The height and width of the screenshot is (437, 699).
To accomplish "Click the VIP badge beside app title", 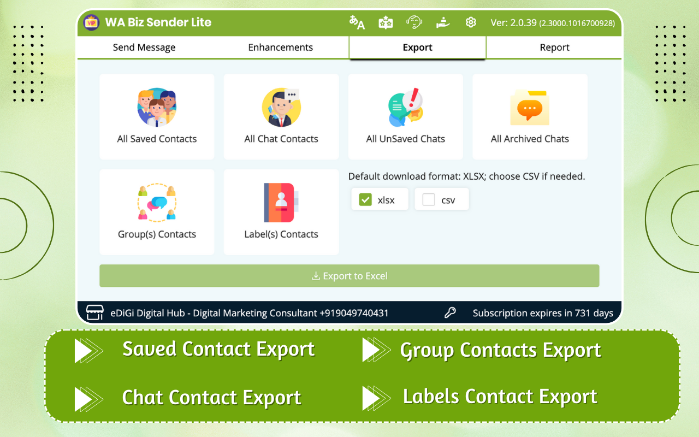I will click(91, 22).
